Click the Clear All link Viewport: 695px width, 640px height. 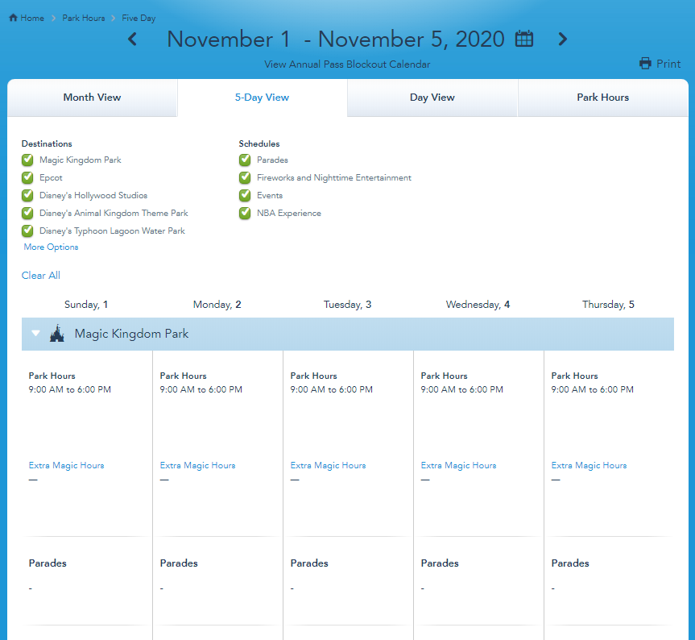(41, 276)
